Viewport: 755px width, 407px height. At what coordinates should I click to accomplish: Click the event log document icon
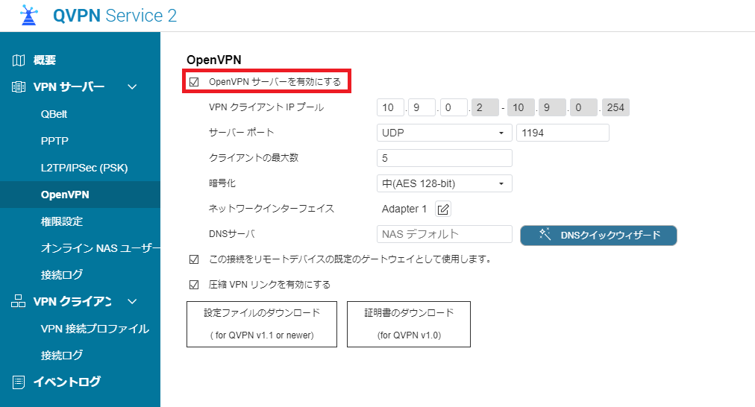coord(19,382)
